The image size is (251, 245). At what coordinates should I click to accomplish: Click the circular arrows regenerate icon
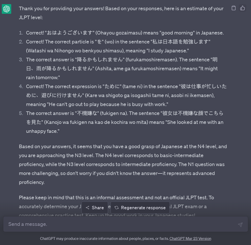point(116,208)
